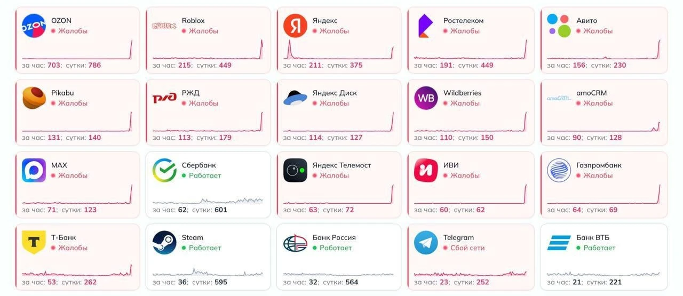Click the Steam logo icon
Screen dimensions: 683x296
pos(164,243)
